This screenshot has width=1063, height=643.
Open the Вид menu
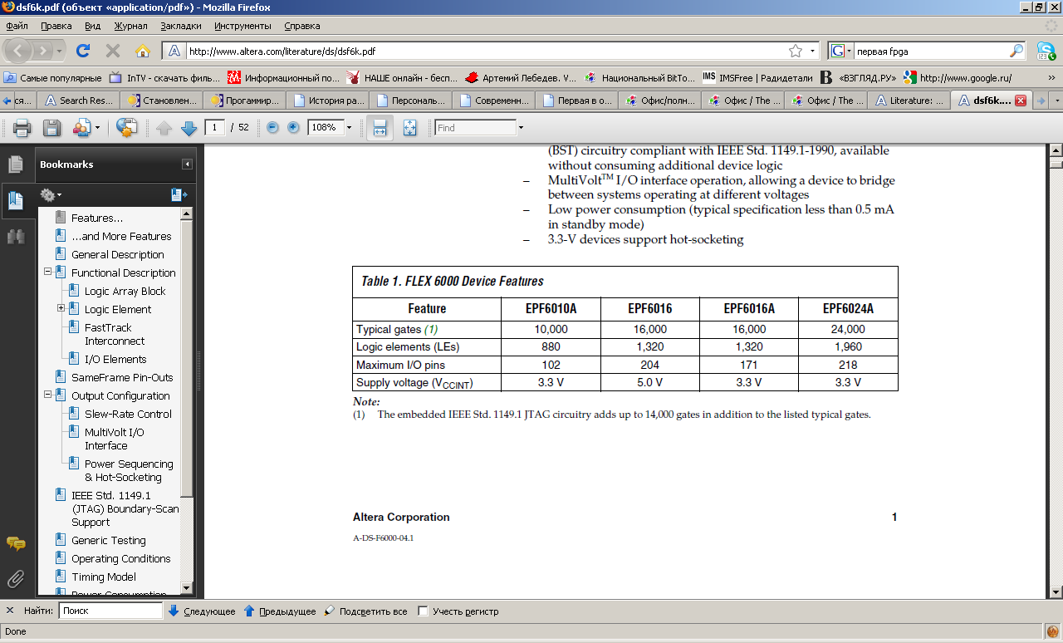click(x=92, y=26)
